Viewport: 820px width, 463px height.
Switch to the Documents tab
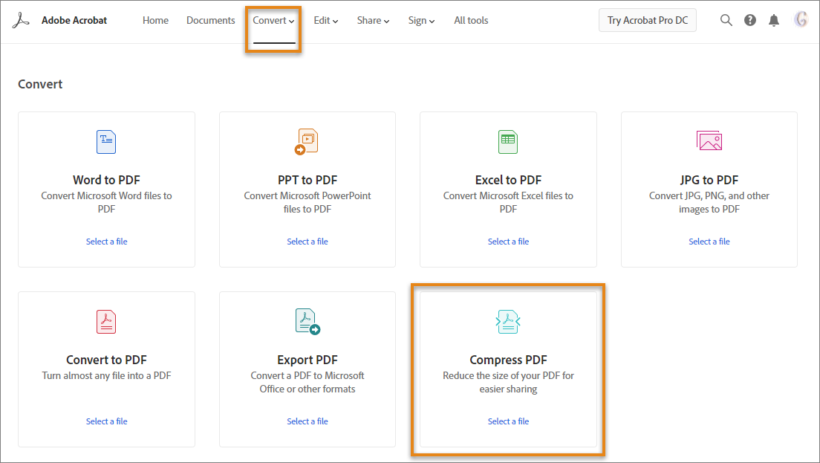pyautogui.click(x=210, y=20)
